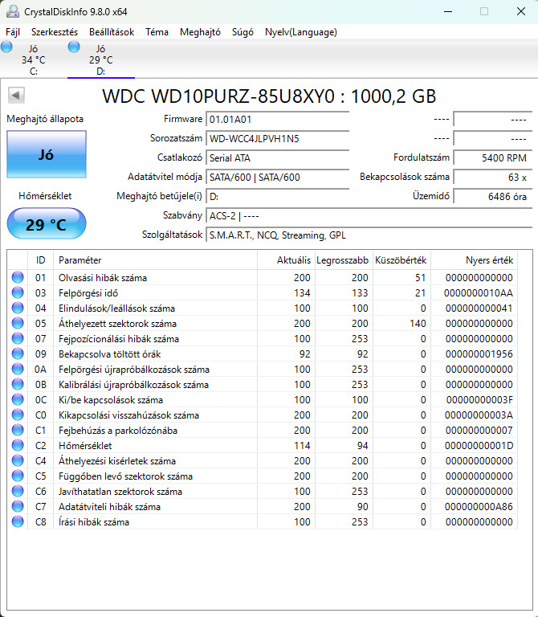
Task: Select the Kikapcsolási visszahúzások száma row text
Action: [x=128, y=415]
